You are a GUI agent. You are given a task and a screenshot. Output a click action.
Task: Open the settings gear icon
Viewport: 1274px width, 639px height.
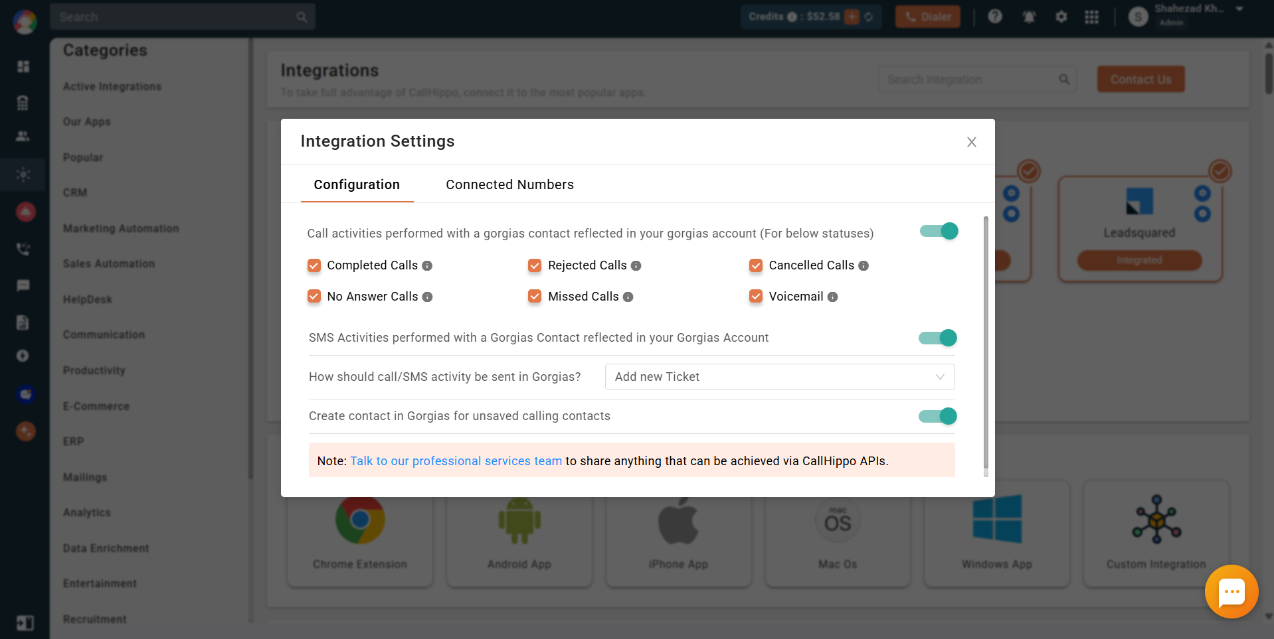coord(1061,17)
